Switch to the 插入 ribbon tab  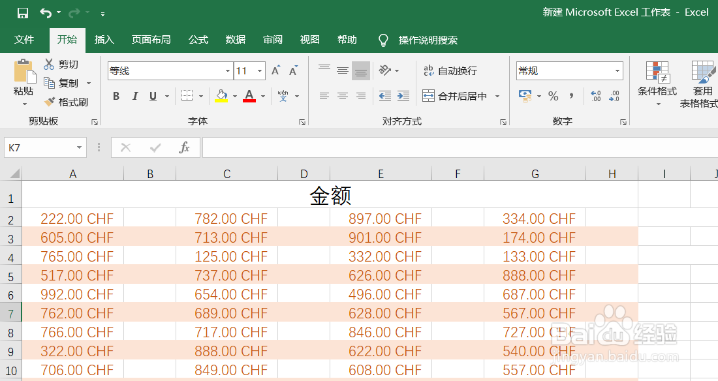(104, 40)
